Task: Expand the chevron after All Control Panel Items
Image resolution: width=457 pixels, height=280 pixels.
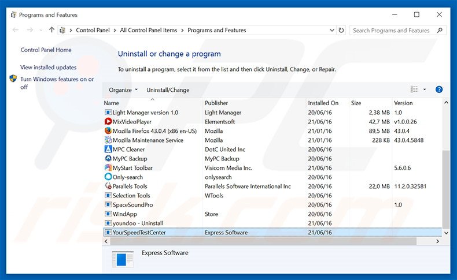Action: [x=182, y=30]
